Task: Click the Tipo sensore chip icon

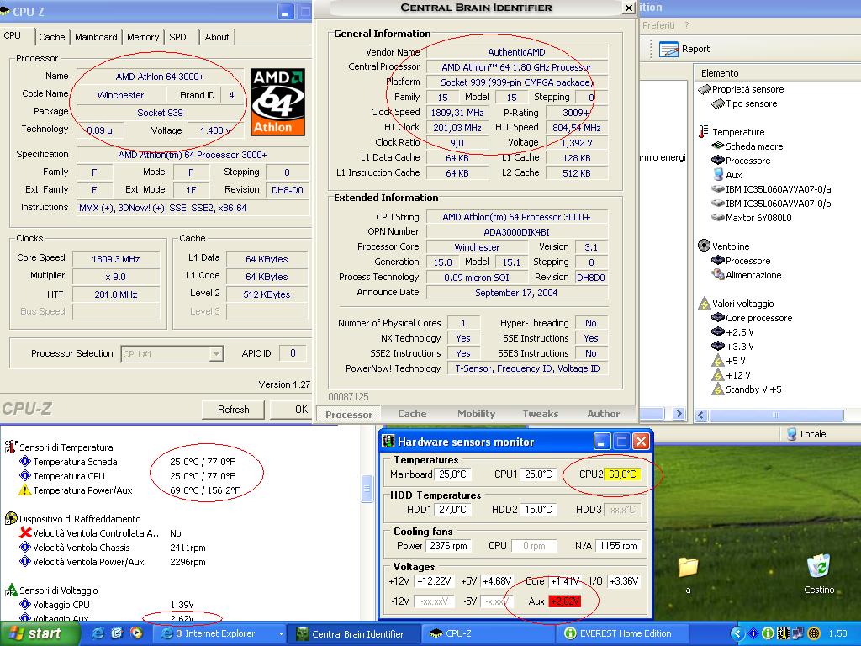Action: pos(718,103)
